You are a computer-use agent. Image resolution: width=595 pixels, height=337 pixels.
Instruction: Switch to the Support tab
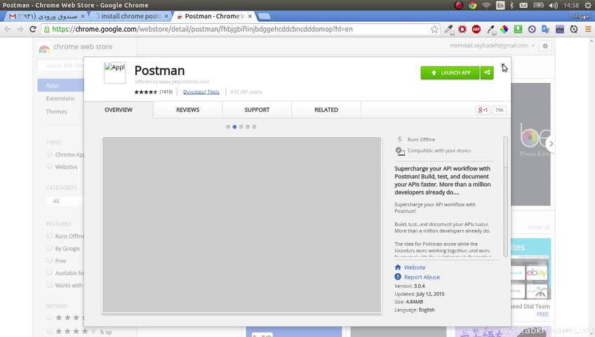[x=257, y=110]
